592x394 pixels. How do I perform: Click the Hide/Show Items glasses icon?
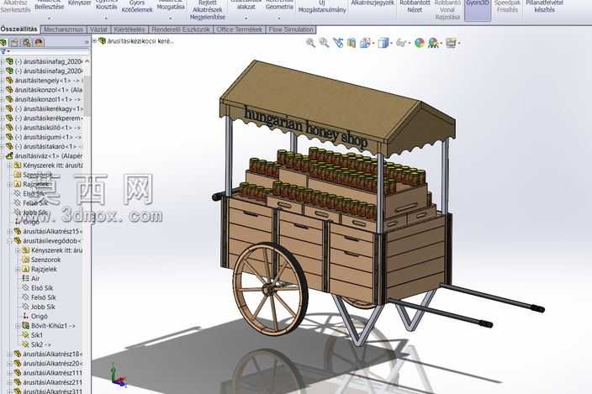pyautogui.click(x=400, y=43)
